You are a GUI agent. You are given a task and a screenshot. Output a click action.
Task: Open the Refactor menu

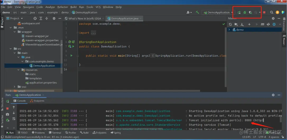coord(63,7)
